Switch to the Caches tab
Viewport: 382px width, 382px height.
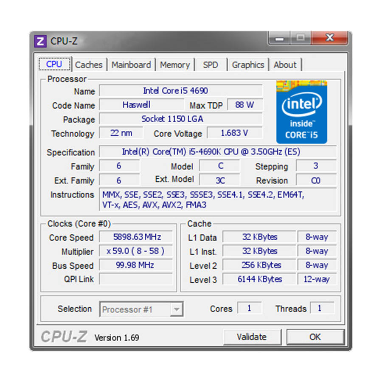tap(89, 65)
